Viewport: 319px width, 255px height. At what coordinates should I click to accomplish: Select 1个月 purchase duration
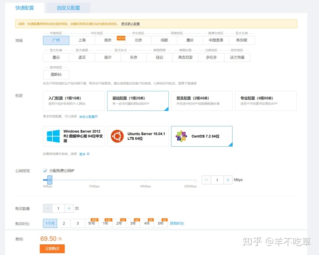pos(50,224)
